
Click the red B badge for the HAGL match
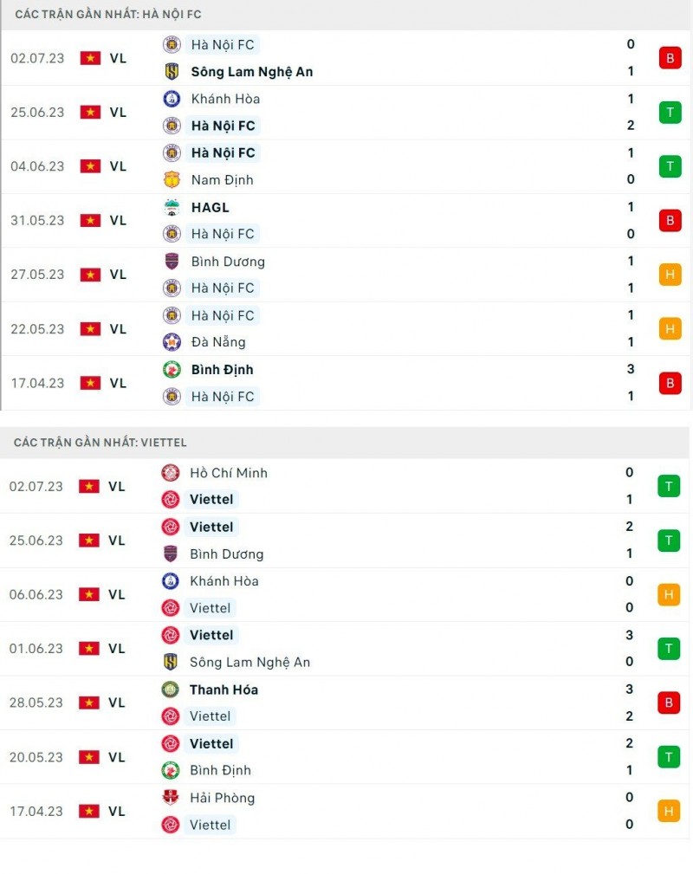tap(670, 221)
